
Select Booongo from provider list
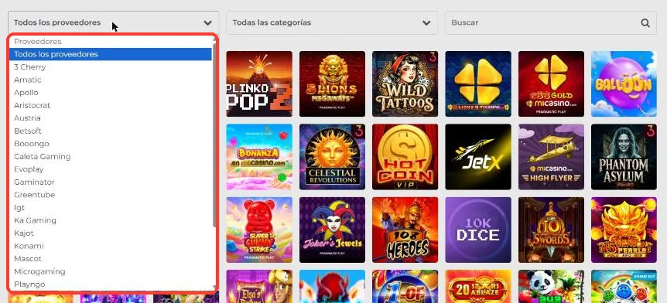pyautogui.click(x=110, y=144)
